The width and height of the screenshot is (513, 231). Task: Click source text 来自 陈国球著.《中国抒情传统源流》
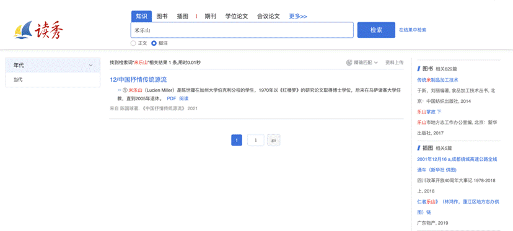click(x=147, y=108)
